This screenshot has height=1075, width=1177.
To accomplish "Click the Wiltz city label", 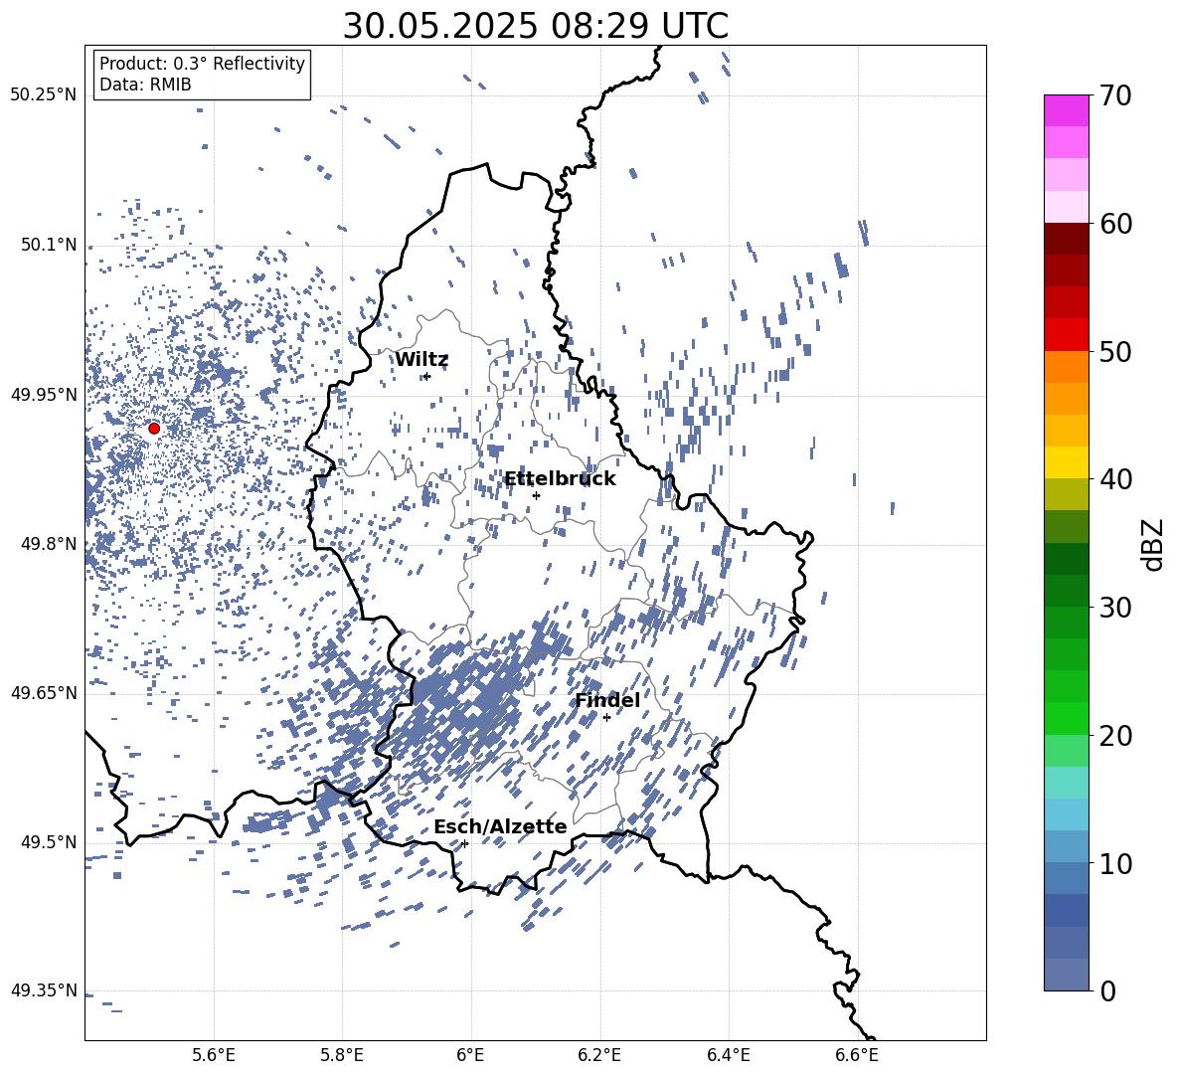I will [421, 360].
